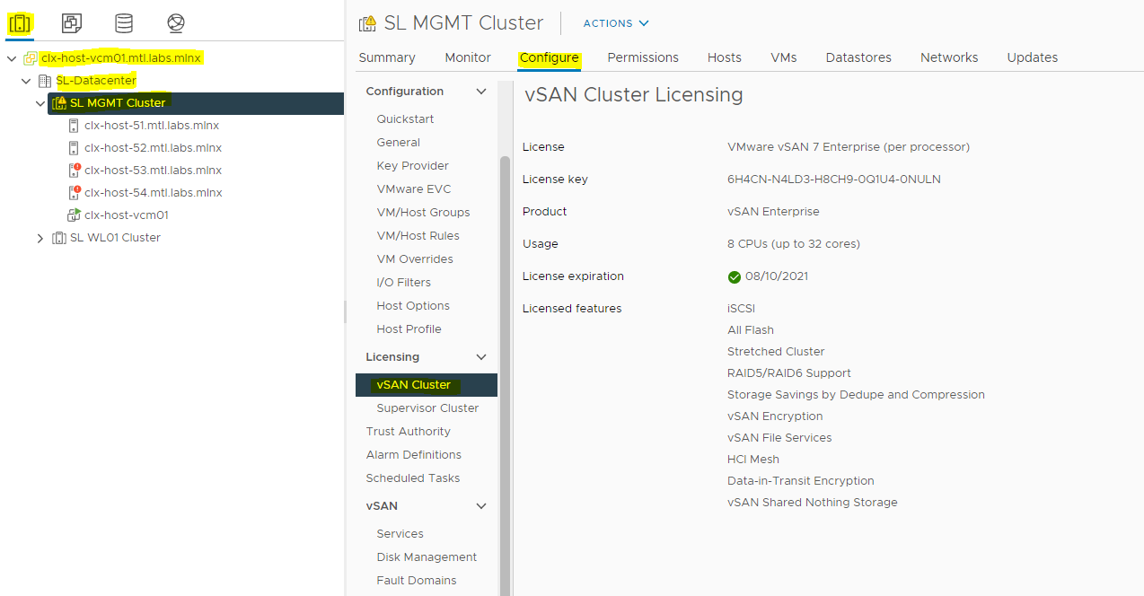The height and width of the screenshot is (596, 1144).
Task: Open VM/Host Rules settings
Action: [418, 236]
